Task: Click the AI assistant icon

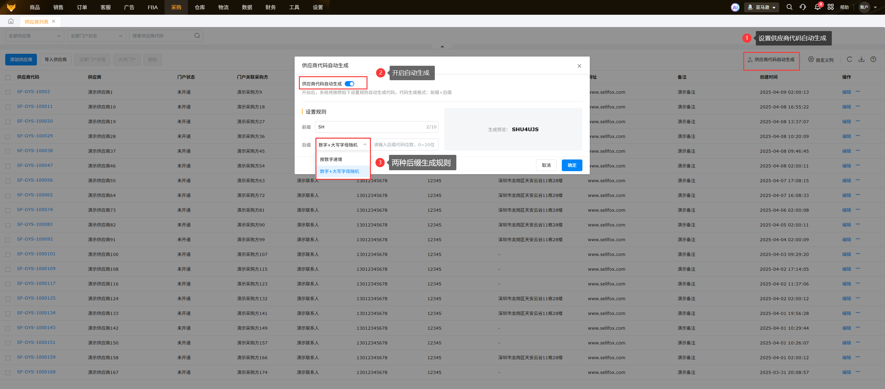Action: [735, 7]
